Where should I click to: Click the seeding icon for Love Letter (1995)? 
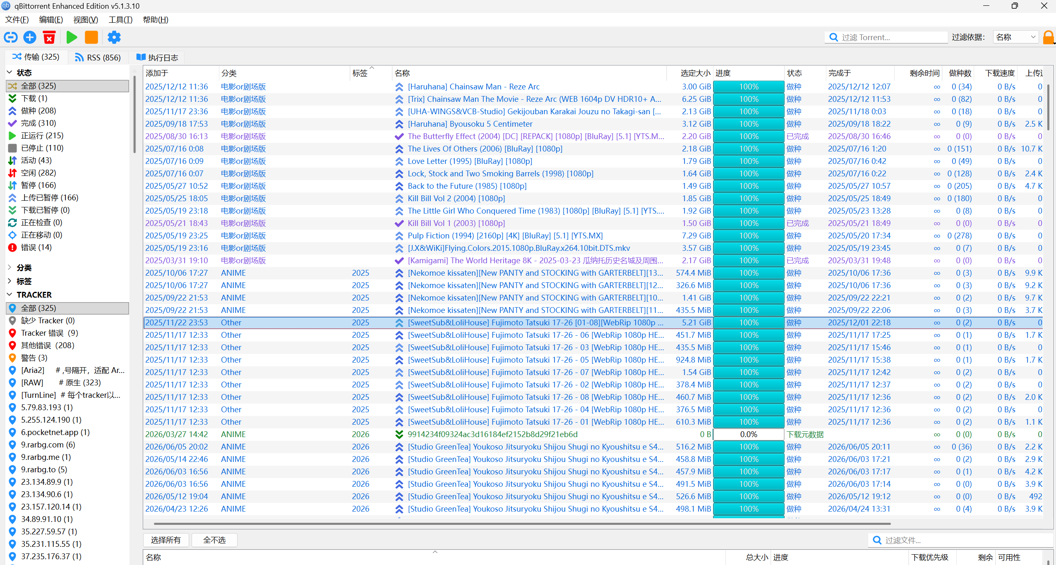click(x=399, y=161)
